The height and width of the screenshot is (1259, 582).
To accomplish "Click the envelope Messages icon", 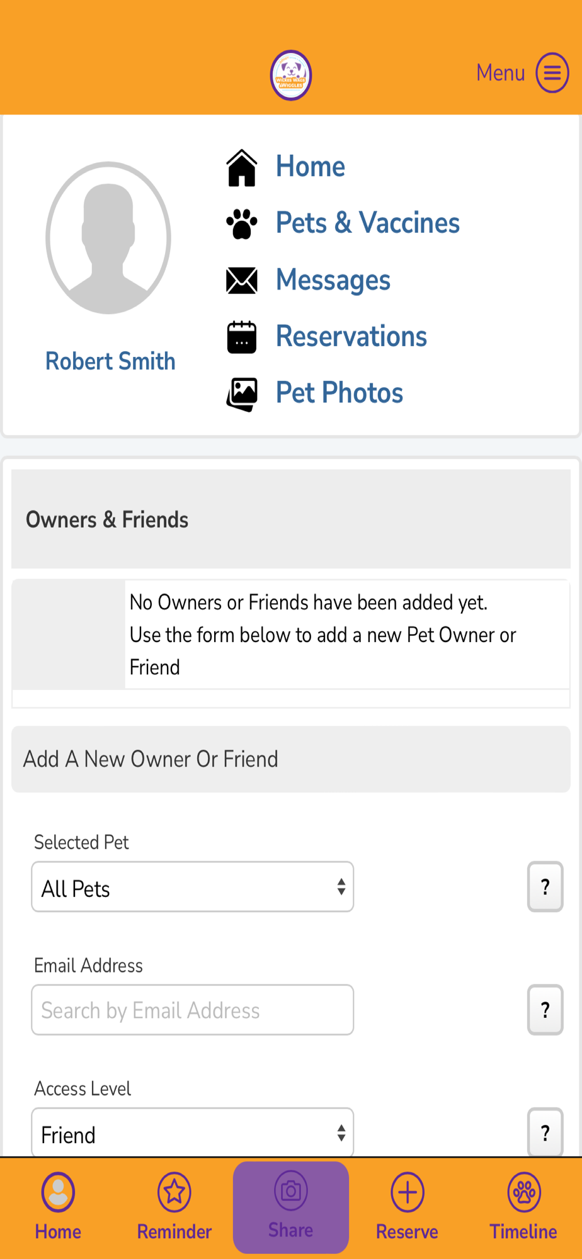I will tap(242, 281).
